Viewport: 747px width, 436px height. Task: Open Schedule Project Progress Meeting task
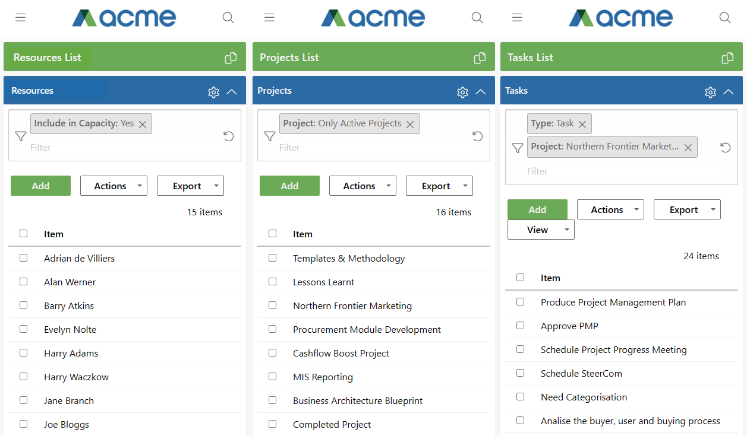[x=614, y=349]
